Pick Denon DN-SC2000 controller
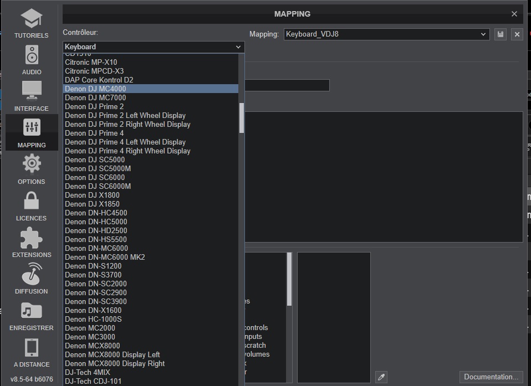The image size is (531, 386). (151, 284)
